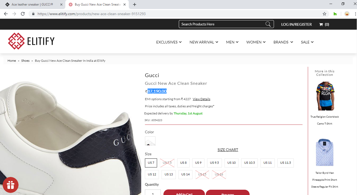Select the white color swatch

pos(150,141)
